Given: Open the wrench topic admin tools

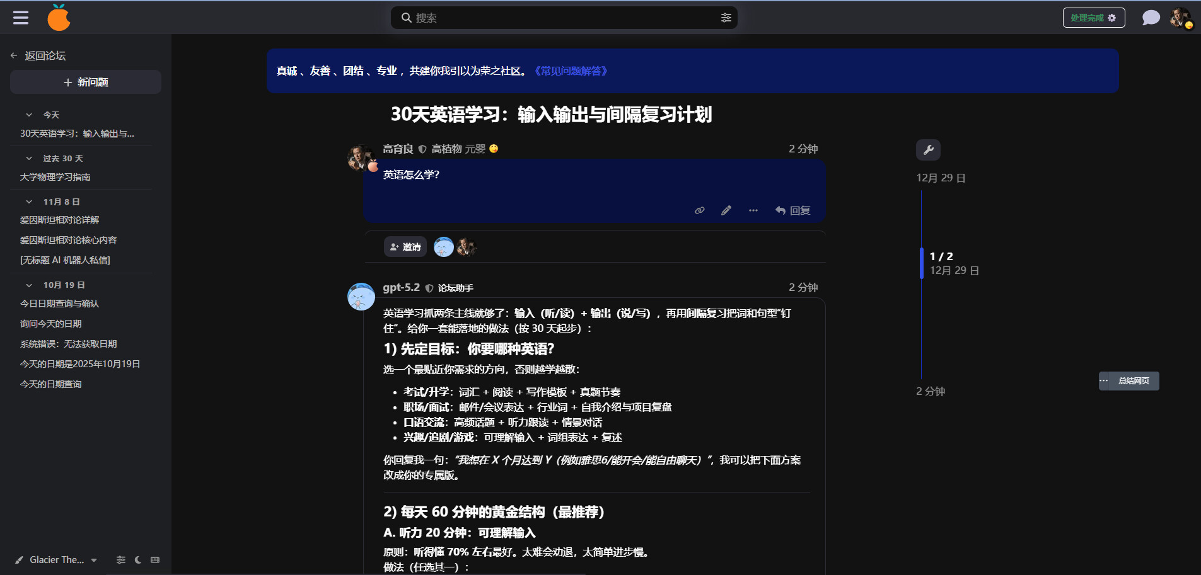Looking at the screenshot, I should tap(928, 150).
